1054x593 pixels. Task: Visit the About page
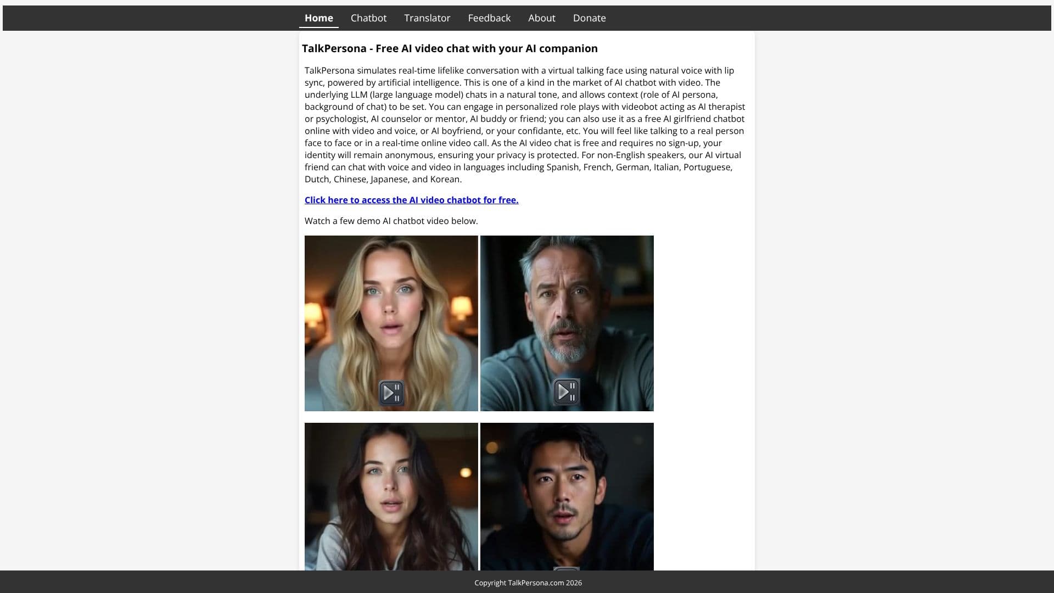pyautogui.click(x=541, y=18)
